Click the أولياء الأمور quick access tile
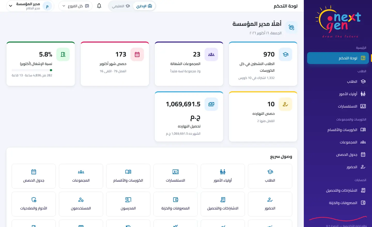The height and width of the screenshot is (227, 372). point(223,176)
